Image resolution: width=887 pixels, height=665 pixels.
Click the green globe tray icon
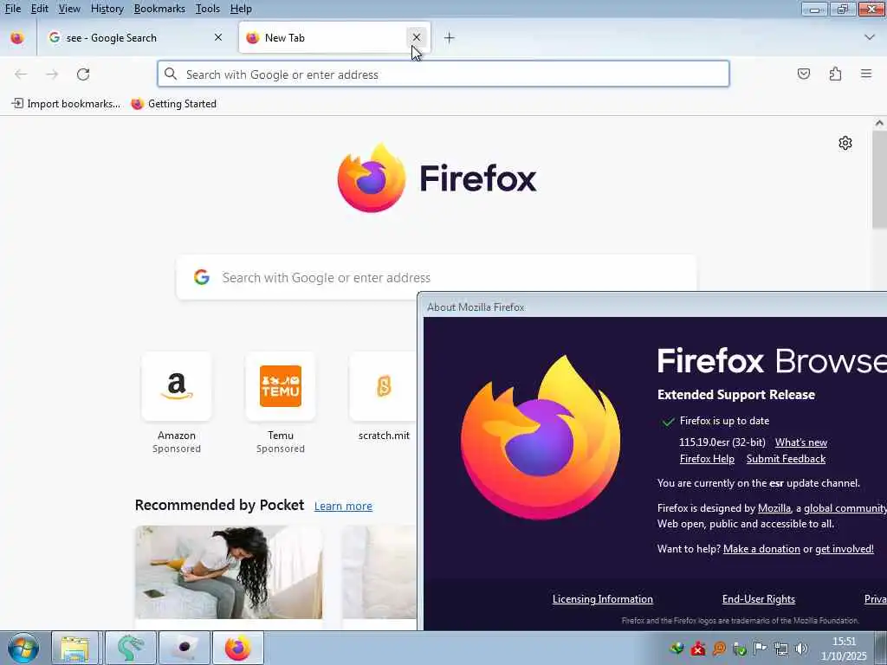pos(677,648)
